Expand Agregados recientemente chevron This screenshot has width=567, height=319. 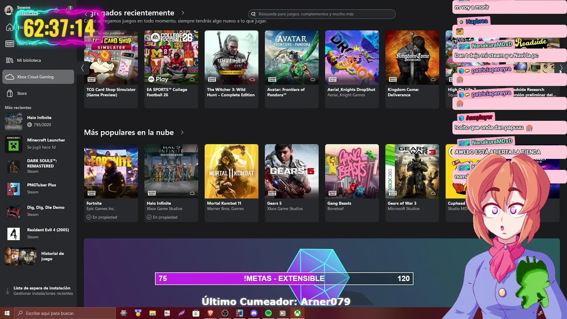(183, 13)
